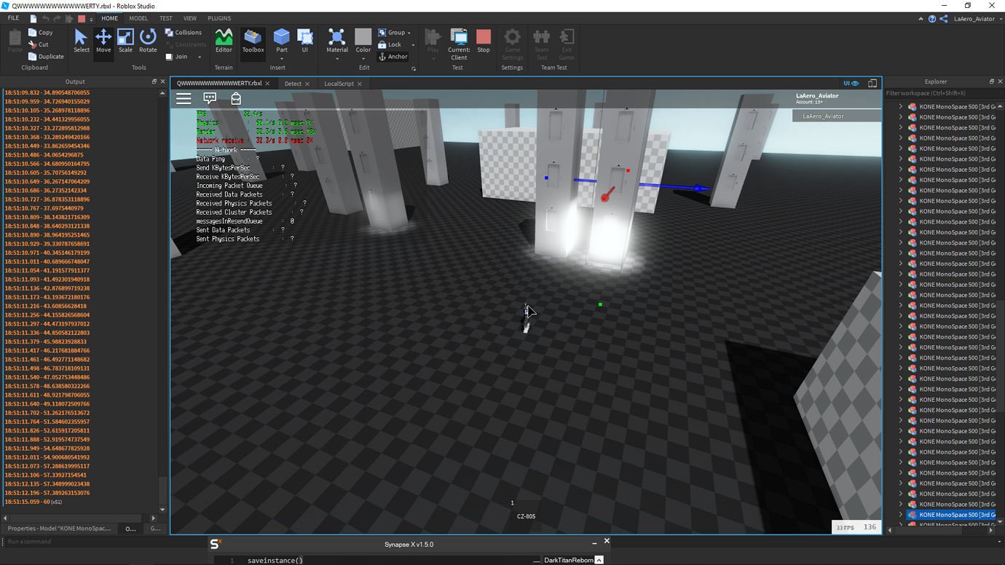Click the Play test button
This screenshot has height=565, width=1005.
[x=433, y=41]
